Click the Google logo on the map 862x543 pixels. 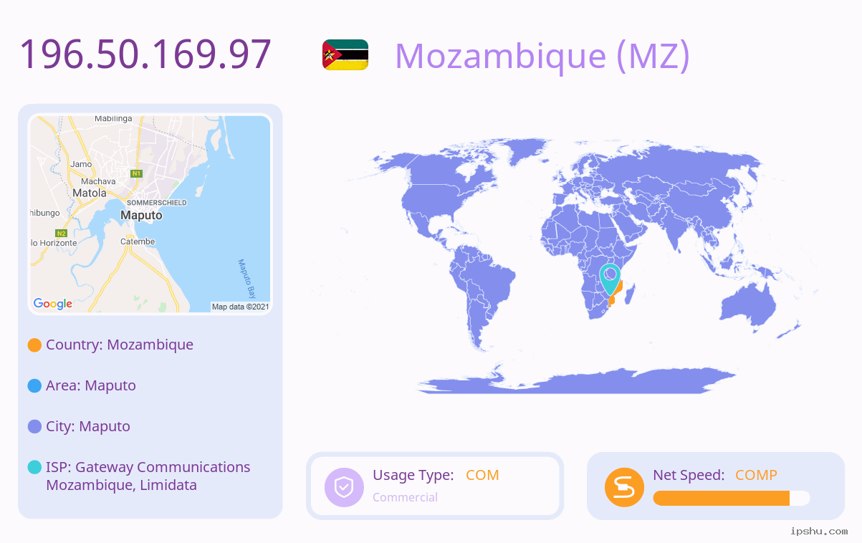53,304
